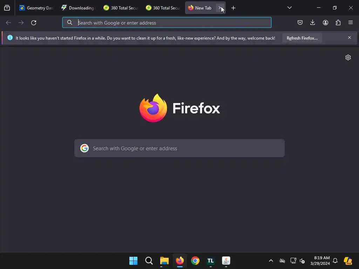Open the Extensions panel

338,22
